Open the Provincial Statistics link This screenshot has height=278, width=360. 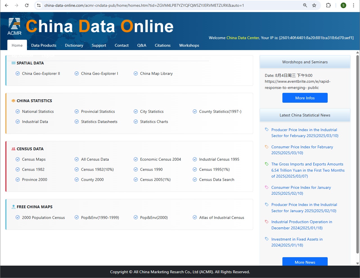pyautogui.click(x=98, y=111)
